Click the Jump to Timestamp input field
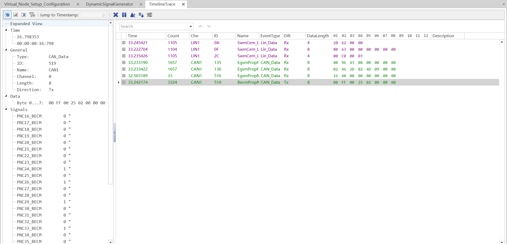The height and width of the screenshot is (244, 507). (x=93, y=15)
